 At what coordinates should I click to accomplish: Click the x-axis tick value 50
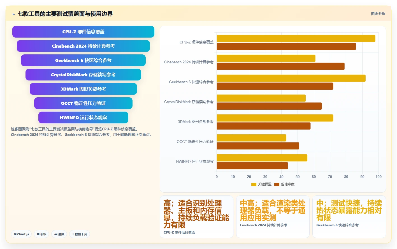298,177
